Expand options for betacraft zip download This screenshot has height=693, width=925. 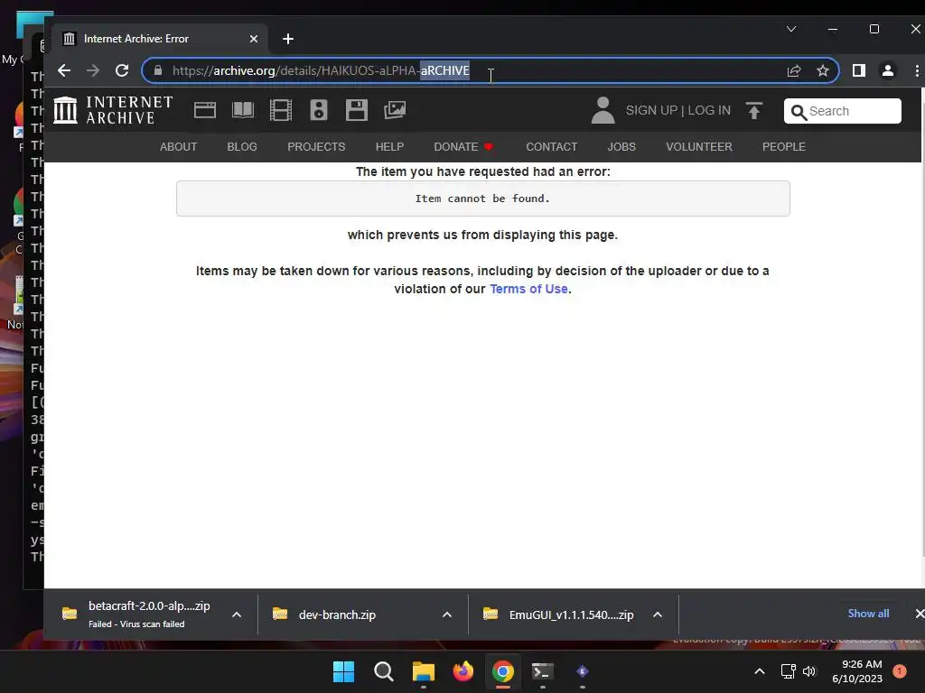[237, 614]
